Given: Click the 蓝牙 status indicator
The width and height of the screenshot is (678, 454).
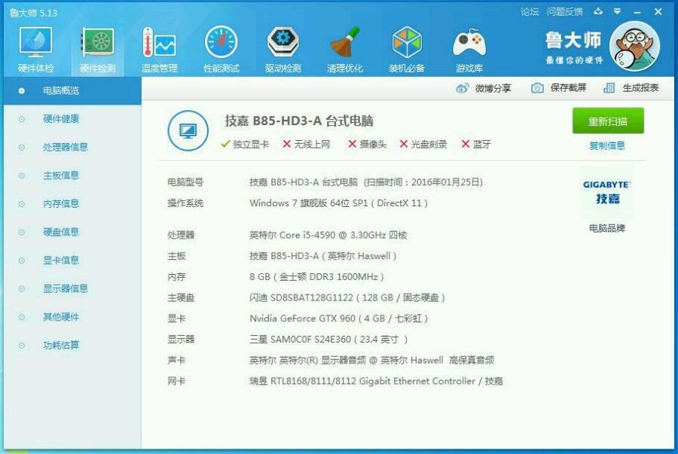Looking at the screenshot, I should (x=476, y=145).
